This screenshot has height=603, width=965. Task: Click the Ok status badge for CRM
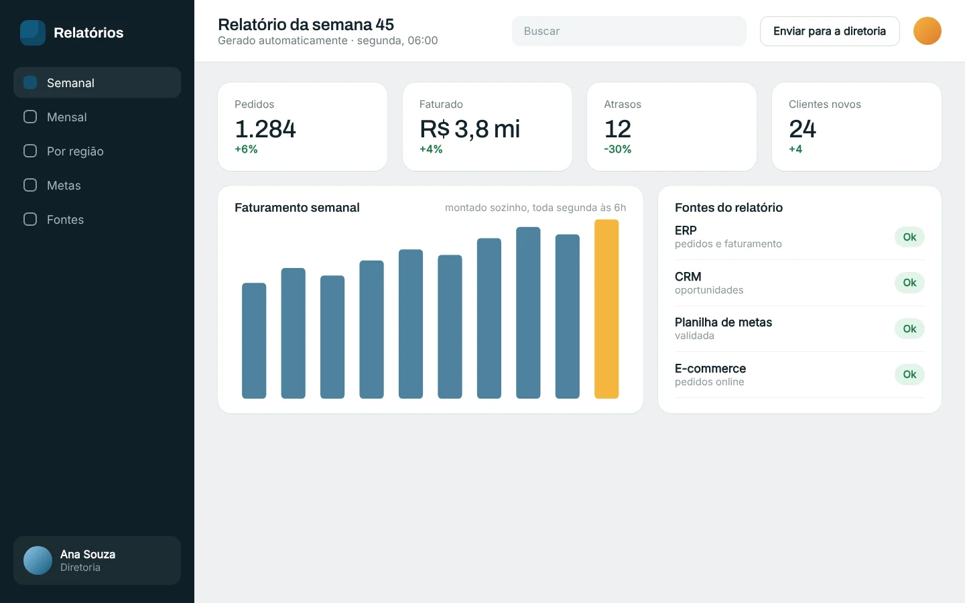[x=909, y=283]
